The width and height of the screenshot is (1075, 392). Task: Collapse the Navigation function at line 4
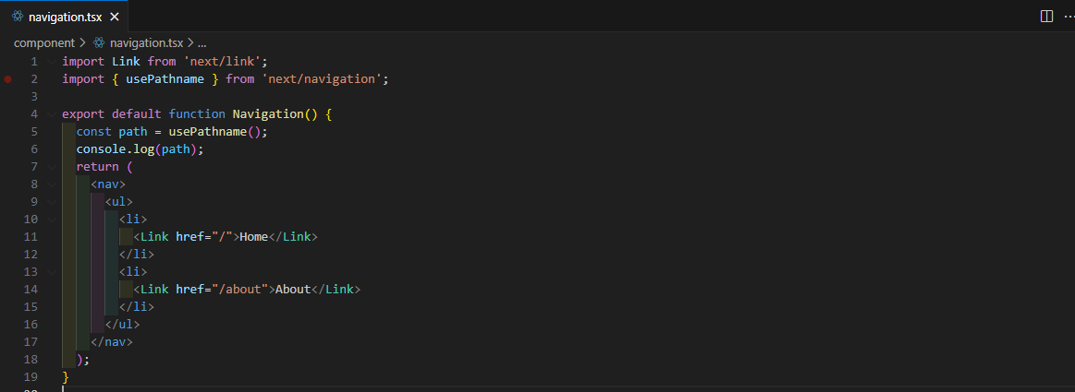51,114
